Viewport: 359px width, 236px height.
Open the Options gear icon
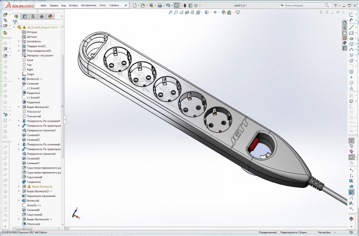pyautogui.click(x=196, y=5)
